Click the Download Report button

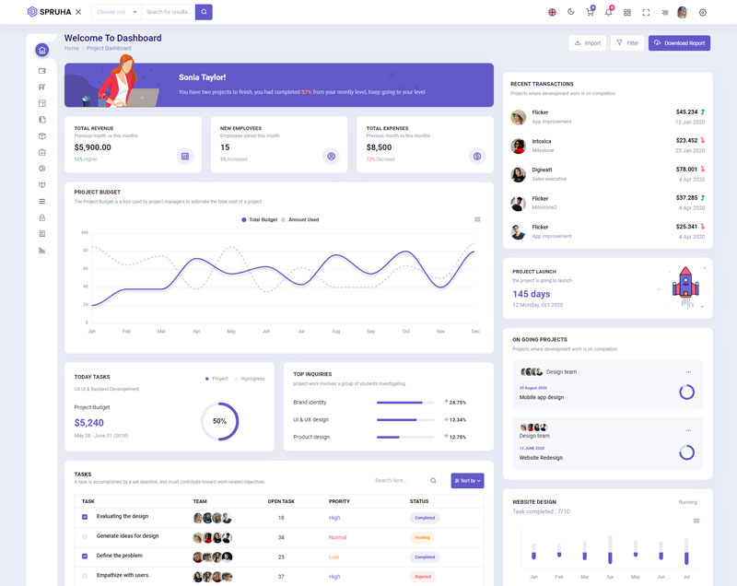[x=679, y=42]
